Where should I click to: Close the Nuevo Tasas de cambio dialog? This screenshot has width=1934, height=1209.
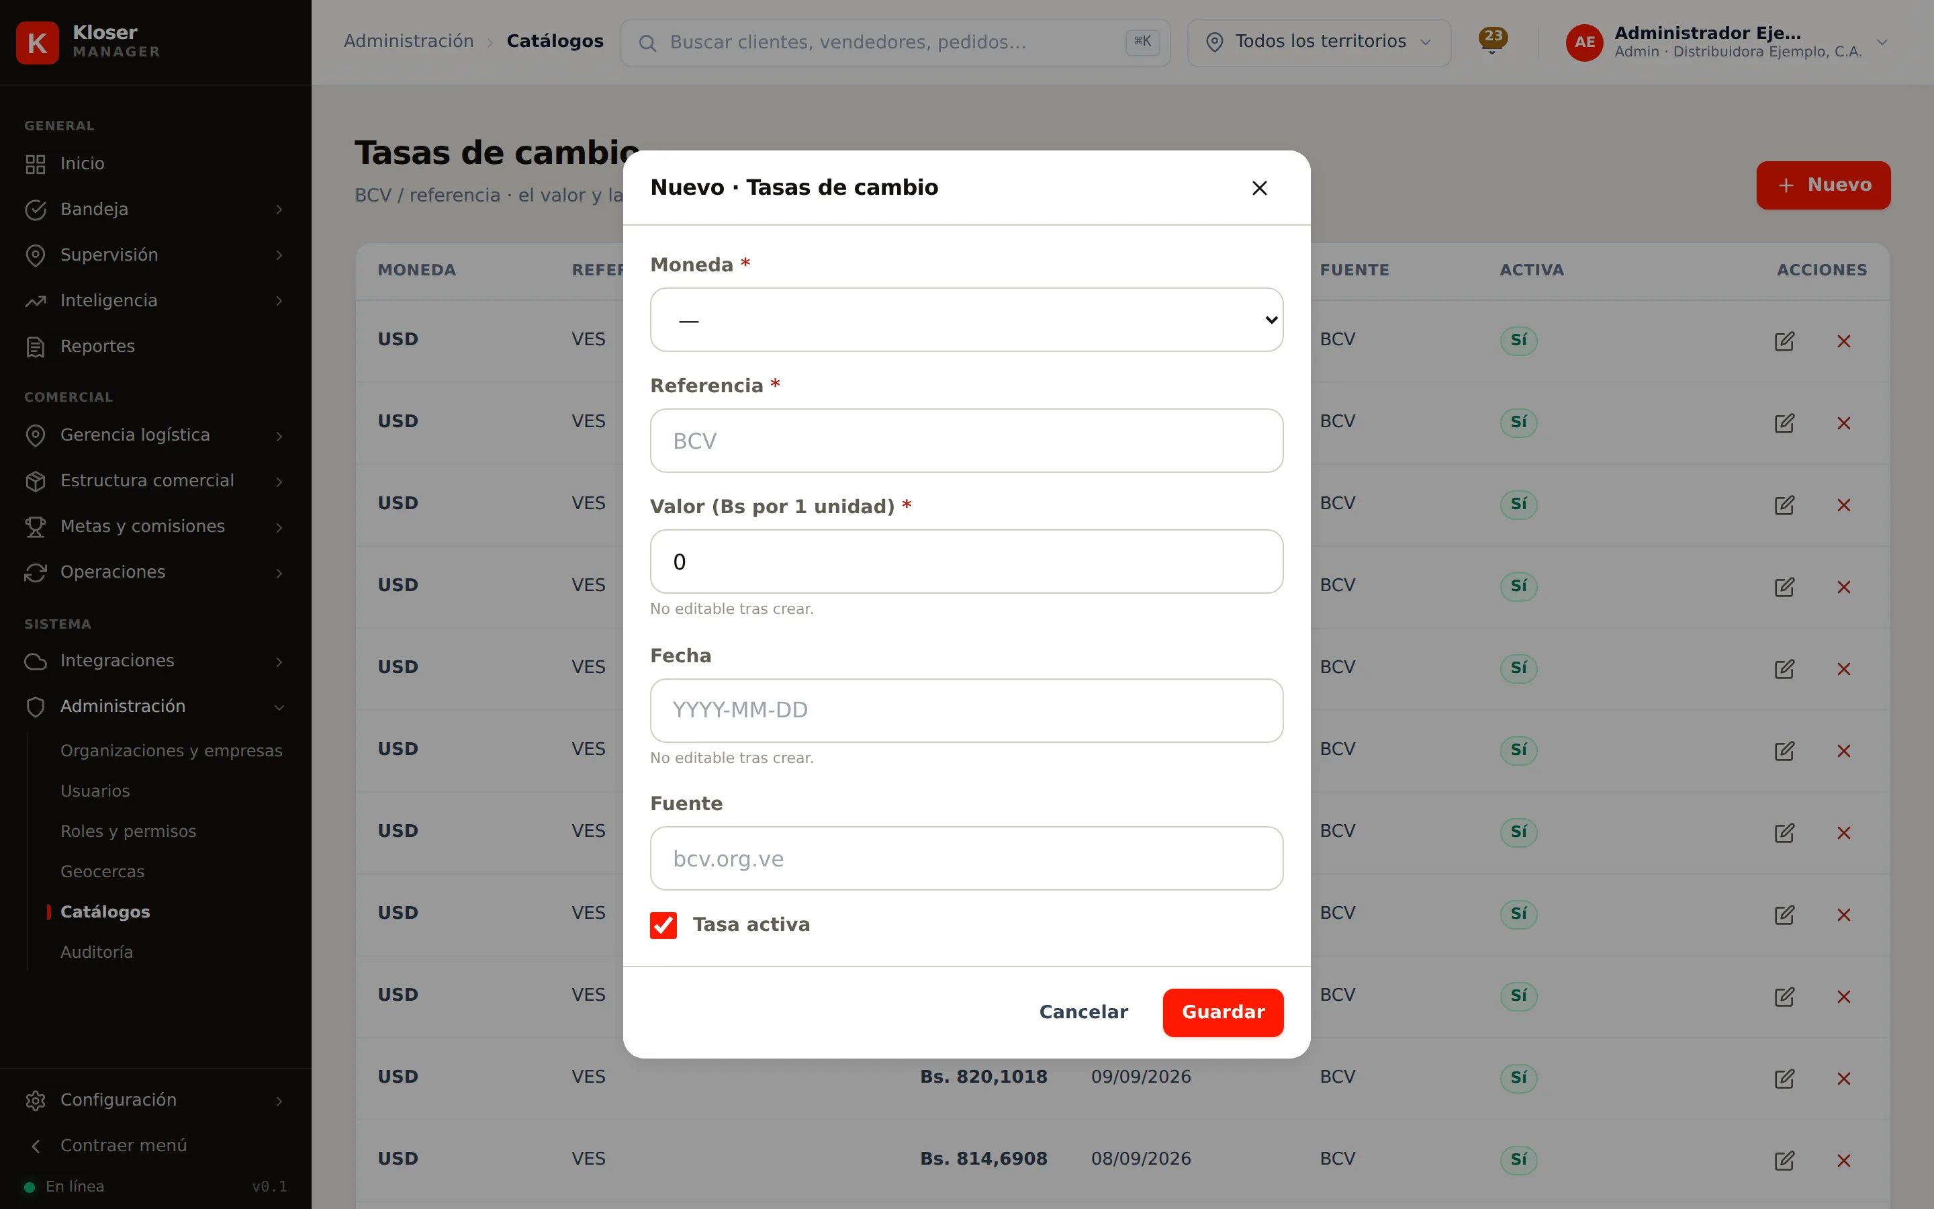pos(1260,188)
